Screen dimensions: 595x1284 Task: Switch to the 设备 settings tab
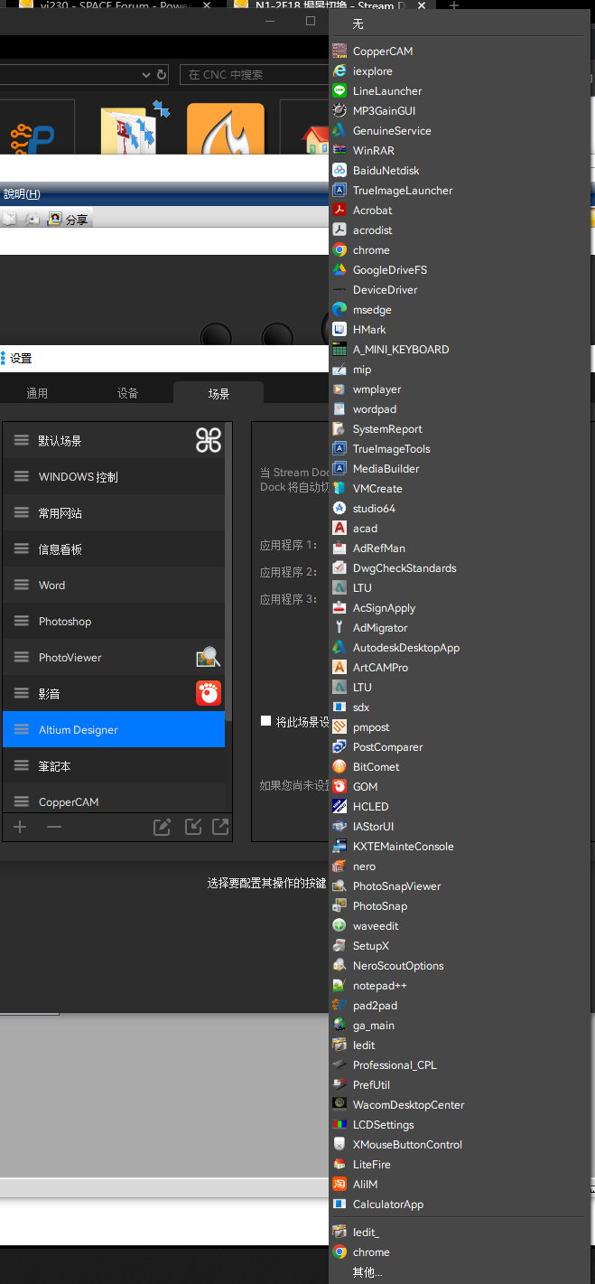(x=128, y=393)
